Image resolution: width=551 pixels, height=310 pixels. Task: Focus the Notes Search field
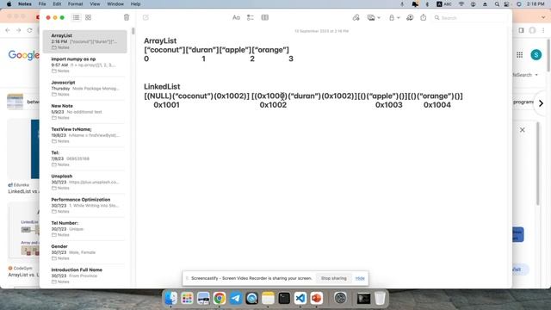(469, 17)
